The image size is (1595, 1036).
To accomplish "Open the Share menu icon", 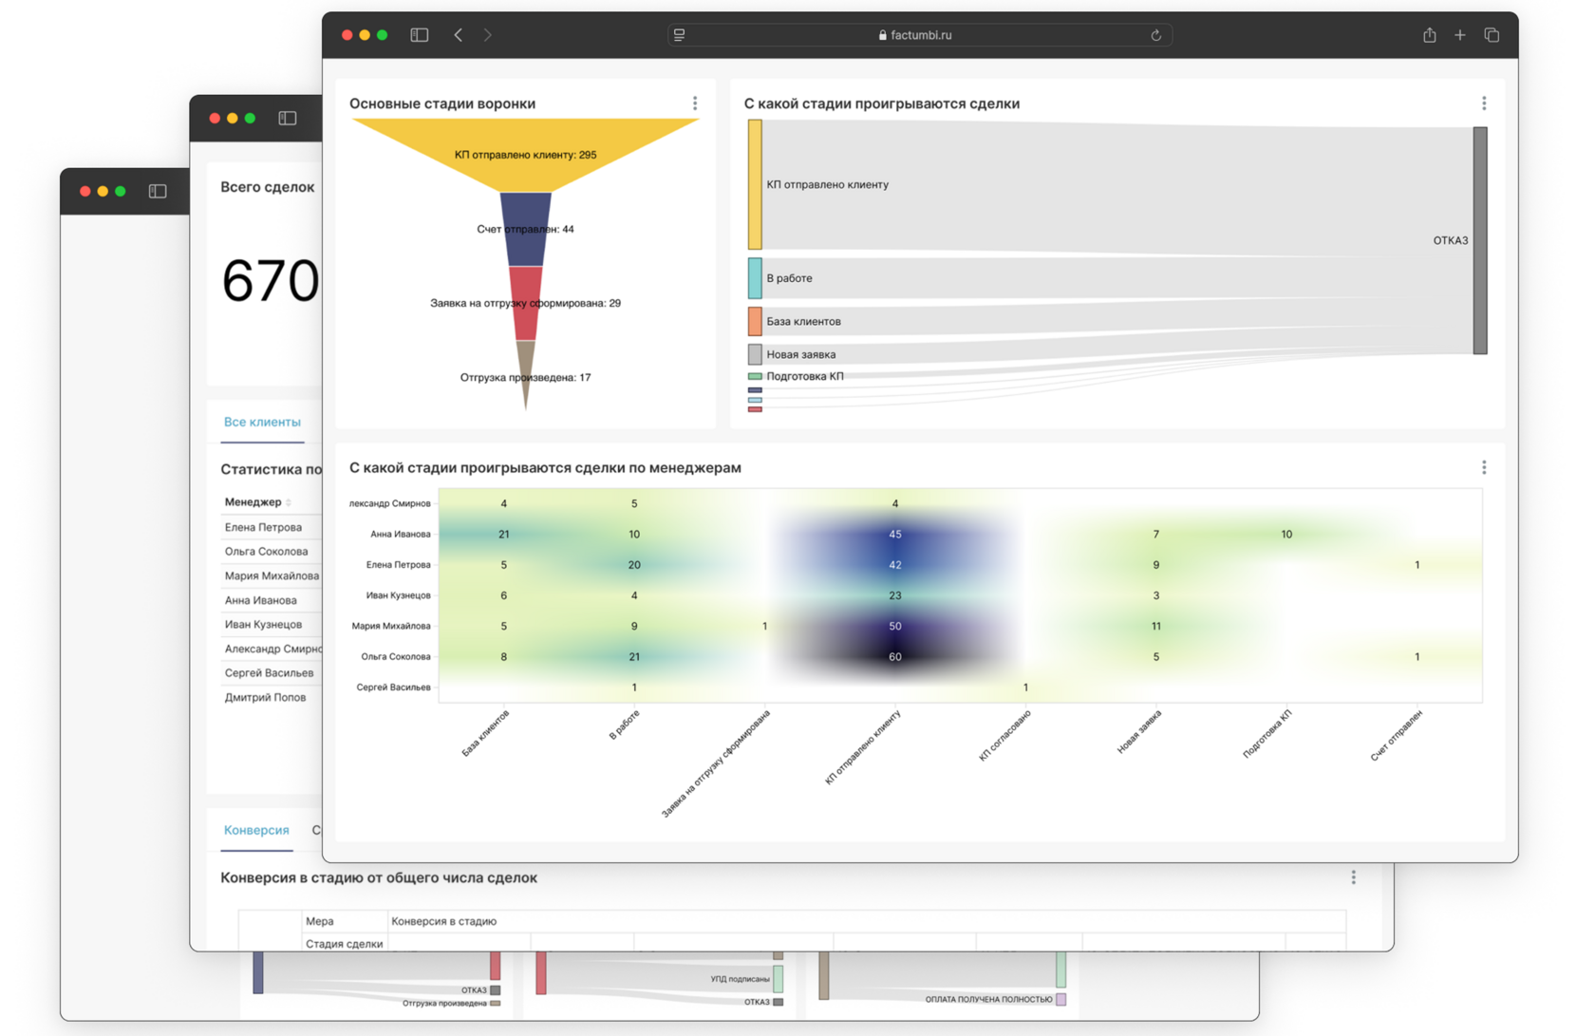I will [x=1429, y=35].
